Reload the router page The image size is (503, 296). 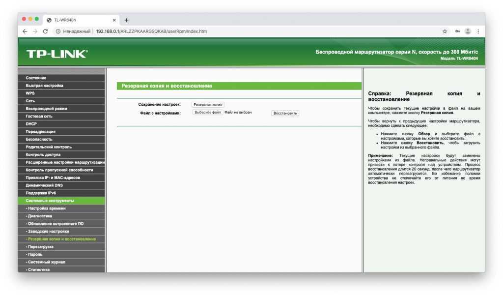(45, 31)
